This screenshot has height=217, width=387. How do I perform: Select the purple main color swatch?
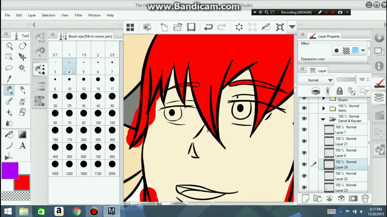tap(10, 171)
